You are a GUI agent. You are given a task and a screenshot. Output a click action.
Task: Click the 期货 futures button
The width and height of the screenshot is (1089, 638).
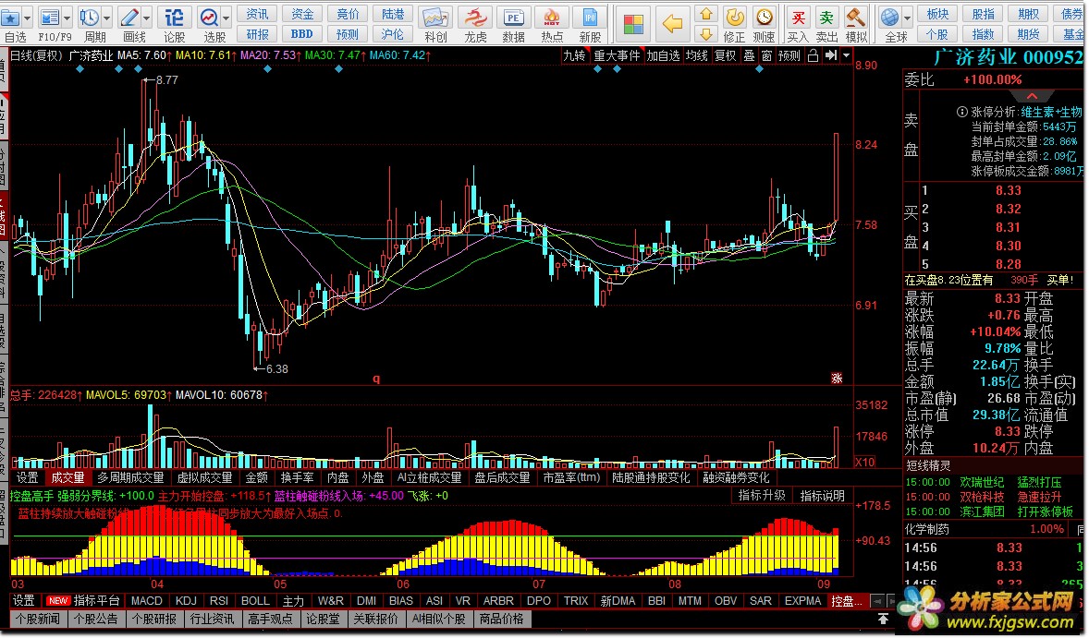coord(1028,34)
